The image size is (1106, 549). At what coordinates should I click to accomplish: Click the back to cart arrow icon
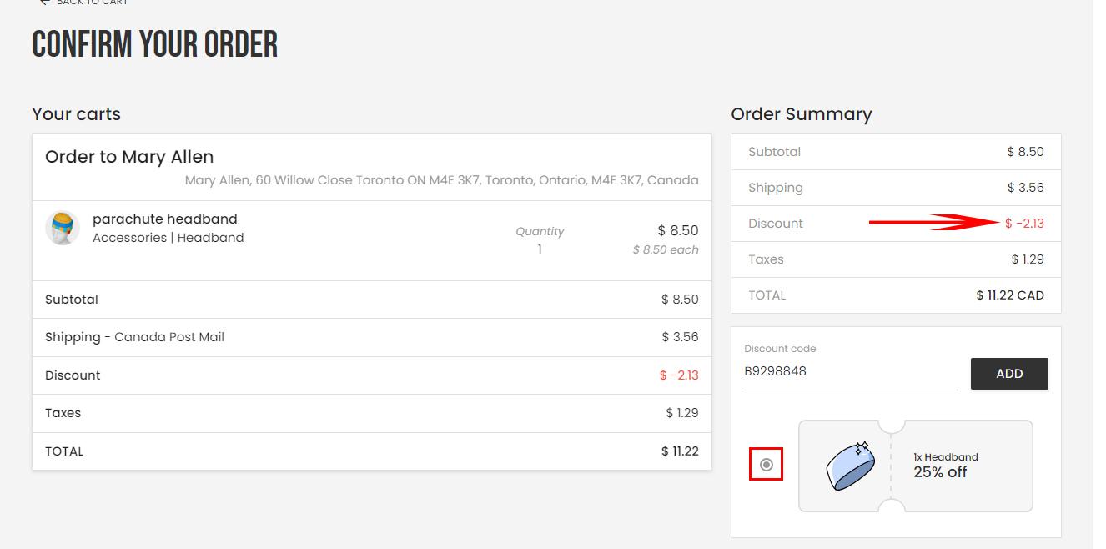45,3
